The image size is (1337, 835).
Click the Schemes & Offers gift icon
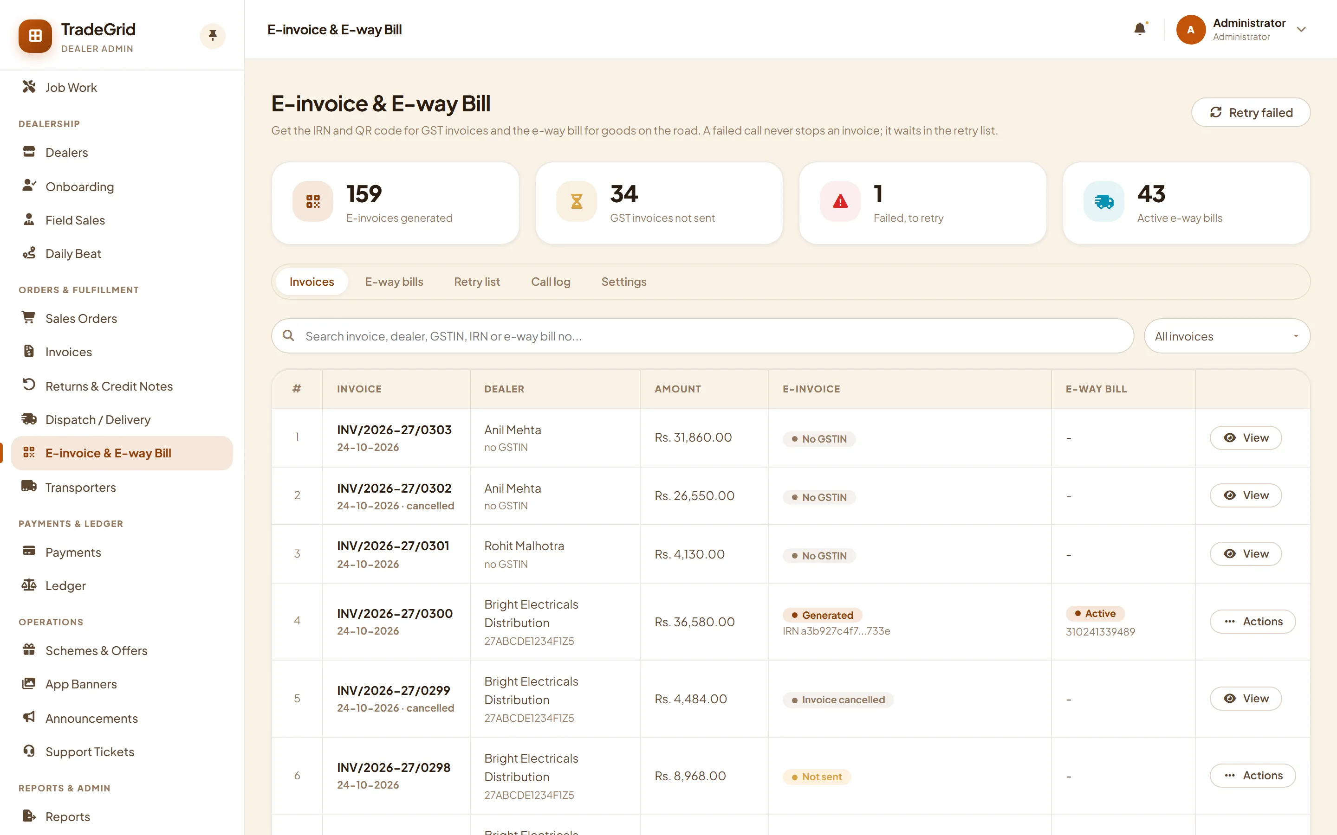(29, 649)
